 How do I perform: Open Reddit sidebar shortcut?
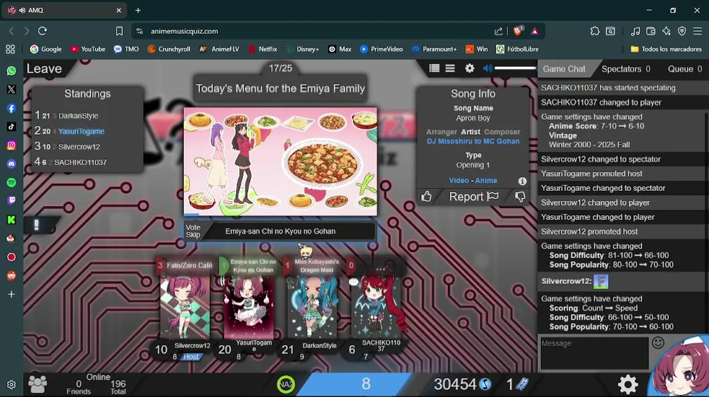tap(11, 276)
